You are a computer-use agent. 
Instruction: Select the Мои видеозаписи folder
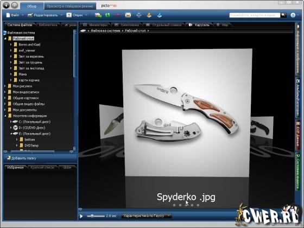click(26, 92)
